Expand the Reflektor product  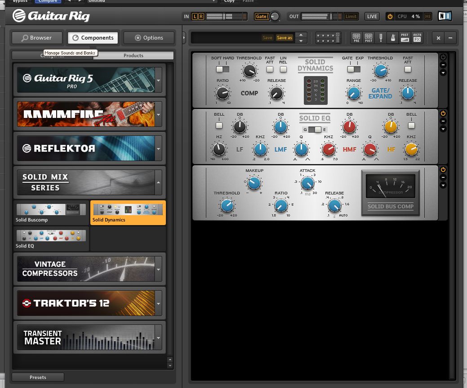coord(159,149)
